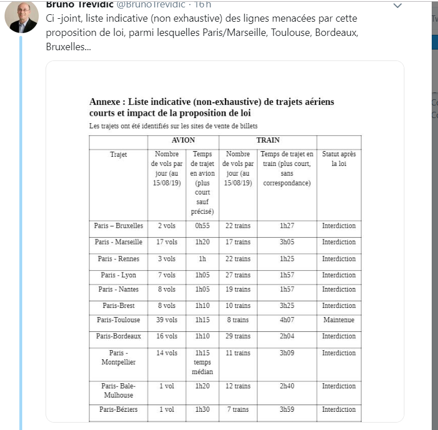Click the Paris-Bordeaux row label
The image size is (438, 430).
(x=118, y=336)
